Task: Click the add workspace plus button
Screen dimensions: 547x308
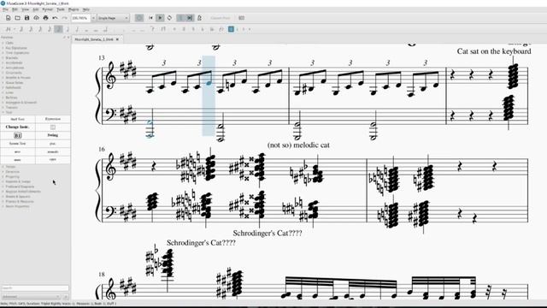Action: point(66,297)
